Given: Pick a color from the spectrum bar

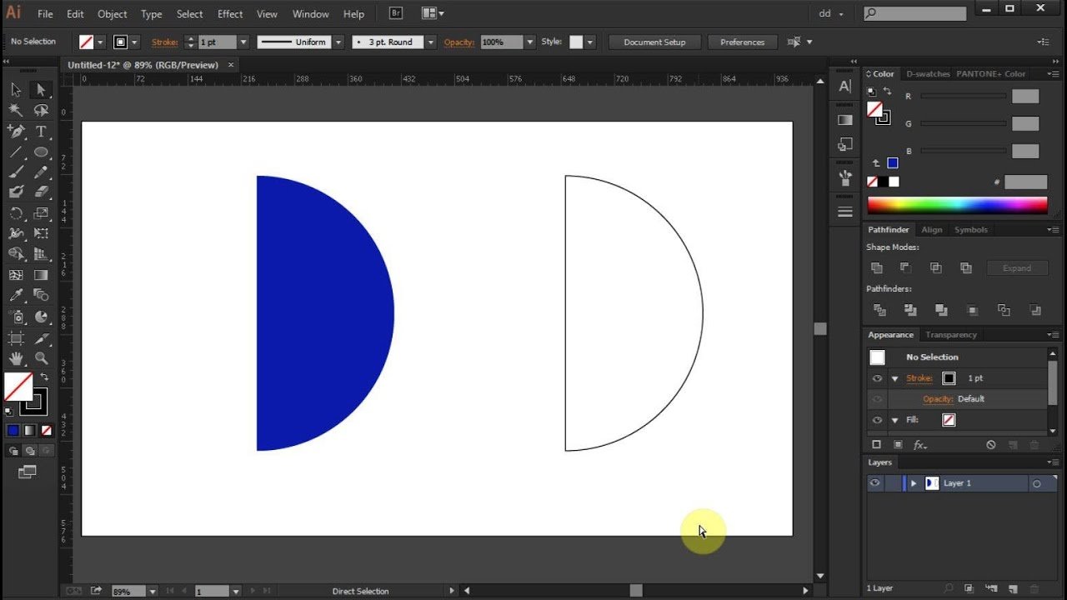Looking at the screenshot, I should pyautogui.click(x=957, y=205).
